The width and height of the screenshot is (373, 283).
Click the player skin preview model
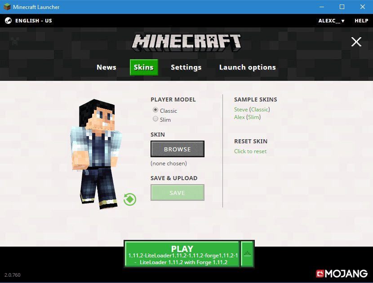click(x=96, y=154)
